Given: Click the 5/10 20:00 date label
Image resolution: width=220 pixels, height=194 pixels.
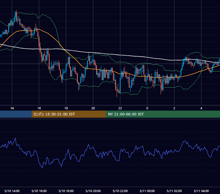Looking at the screenshot, I should [93, 191].
